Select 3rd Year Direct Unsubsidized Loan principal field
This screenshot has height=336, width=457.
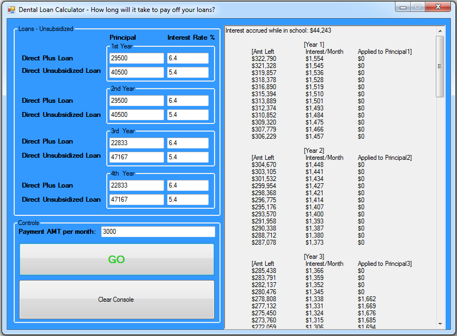136,157
